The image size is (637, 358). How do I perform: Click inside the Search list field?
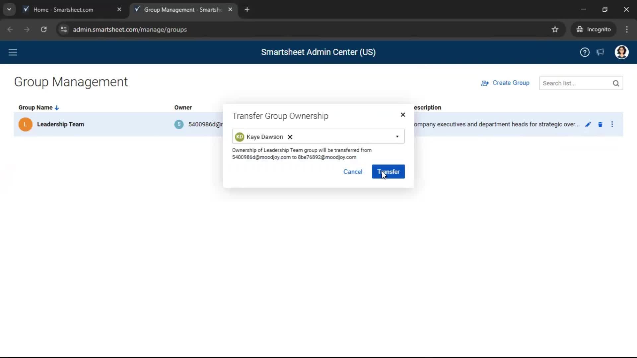pos(577,83)
